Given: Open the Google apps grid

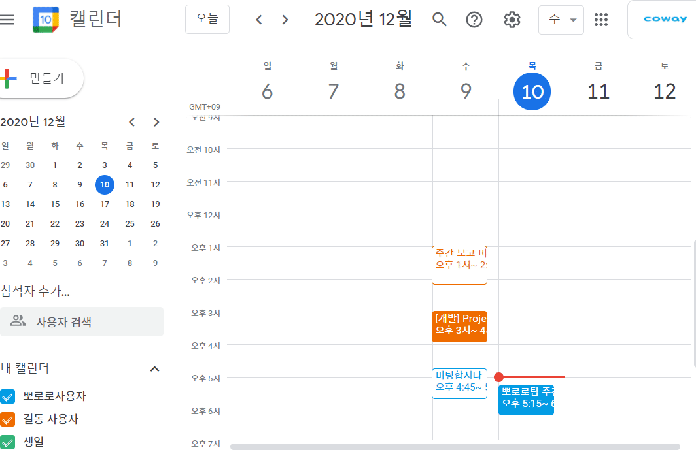Looking at the screenshot, I should click(x=601, y=20).
